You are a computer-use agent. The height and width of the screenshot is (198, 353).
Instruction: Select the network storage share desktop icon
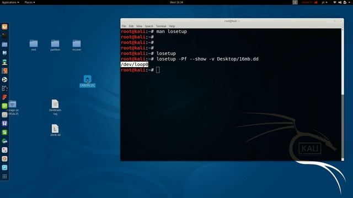point(13,108)
